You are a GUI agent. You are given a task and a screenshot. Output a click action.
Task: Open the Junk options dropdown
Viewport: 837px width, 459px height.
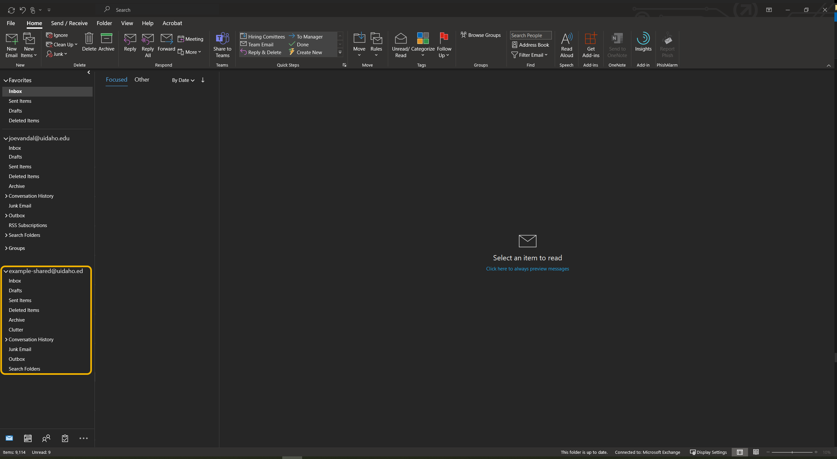[x=57, y=54]
